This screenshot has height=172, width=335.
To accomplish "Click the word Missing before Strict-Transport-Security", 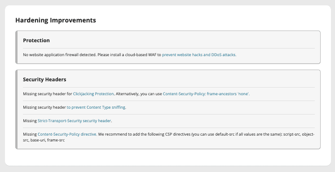I will (x=30, y=121).
